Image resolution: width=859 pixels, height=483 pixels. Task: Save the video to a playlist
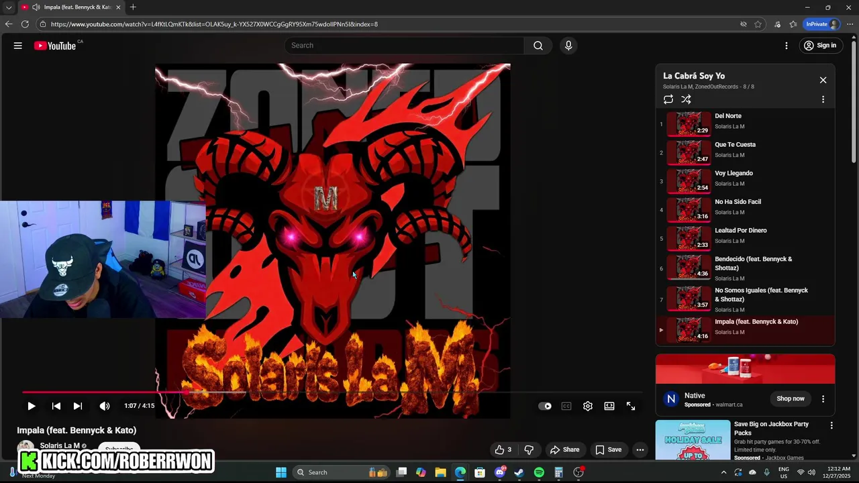[x=609, y=449]
